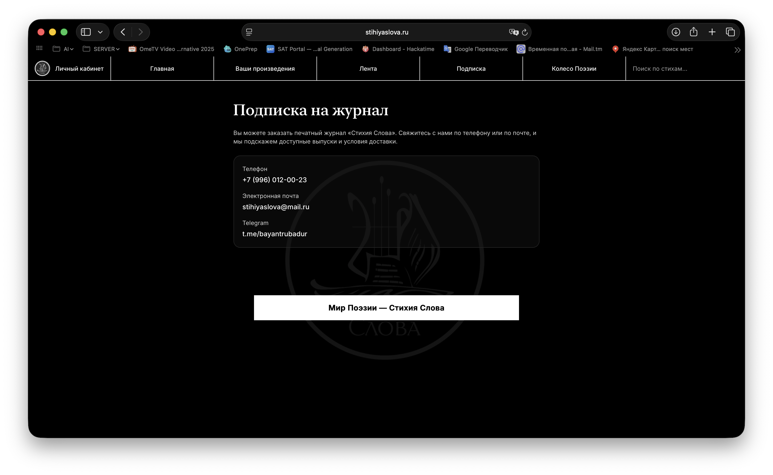Screen dimensions: 773x475
Task: Open the SAT Portal bookmark
Action: tap(309, 49)
